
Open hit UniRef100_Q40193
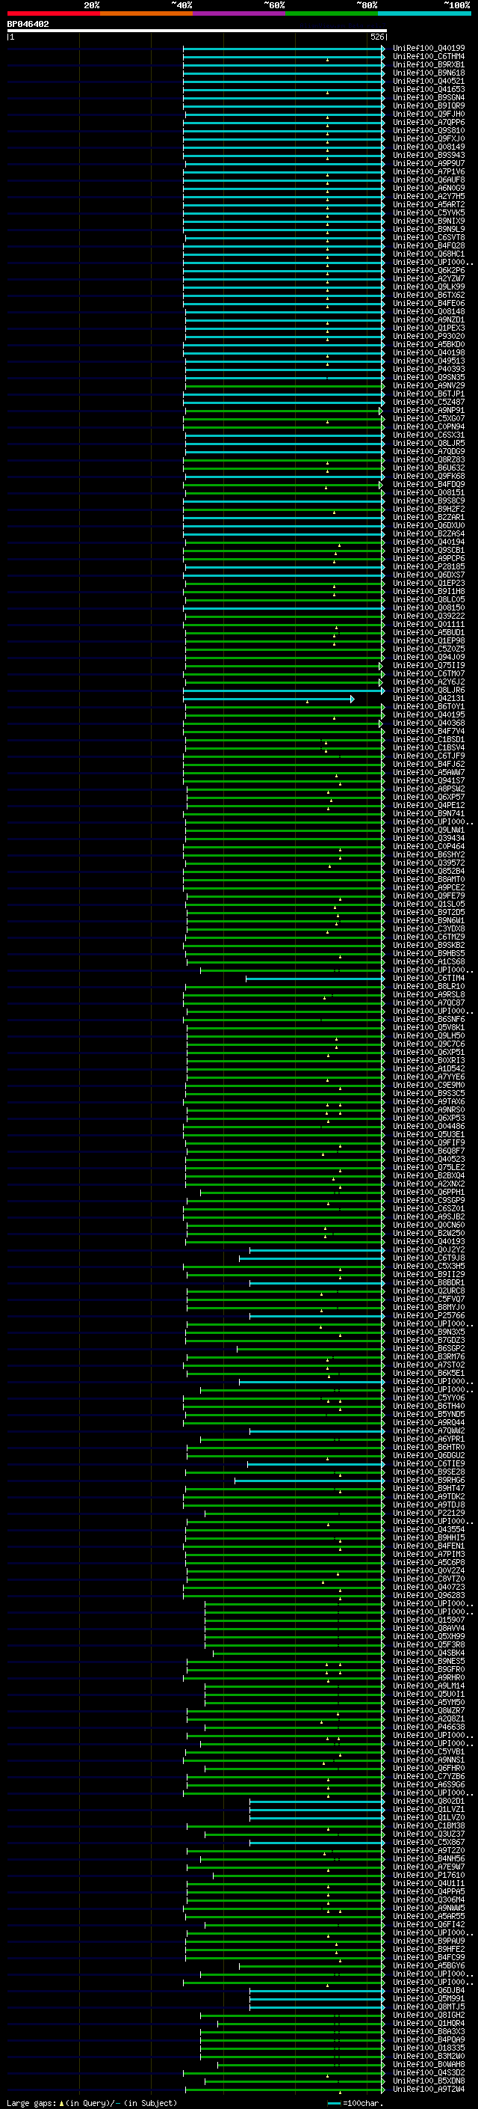tap(429, 1242)
